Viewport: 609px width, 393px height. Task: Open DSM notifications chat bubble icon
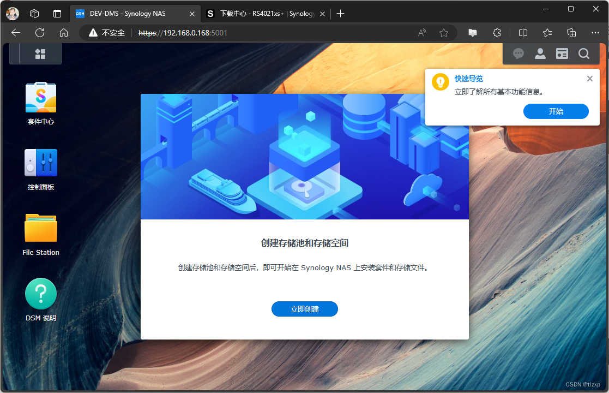[x=518, y=53]
